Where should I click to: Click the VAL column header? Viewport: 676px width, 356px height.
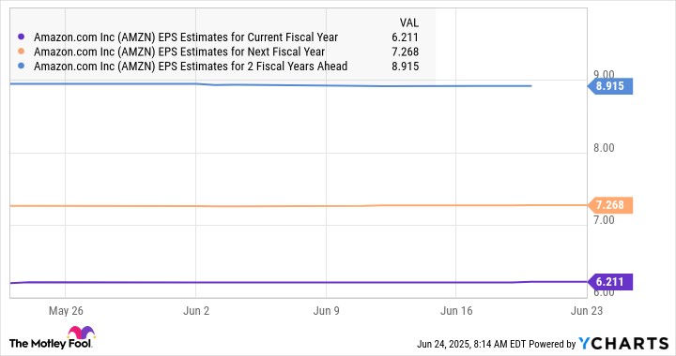point(408,22)
